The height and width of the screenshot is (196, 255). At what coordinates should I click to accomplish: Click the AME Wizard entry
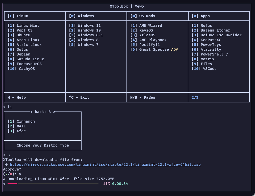coord(146,25)
